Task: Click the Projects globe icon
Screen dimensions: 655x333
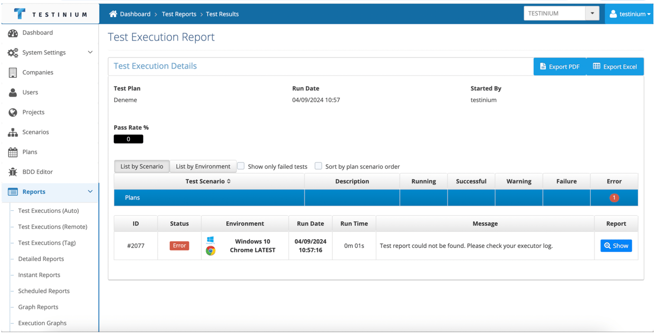Action: tap(13, 112)
